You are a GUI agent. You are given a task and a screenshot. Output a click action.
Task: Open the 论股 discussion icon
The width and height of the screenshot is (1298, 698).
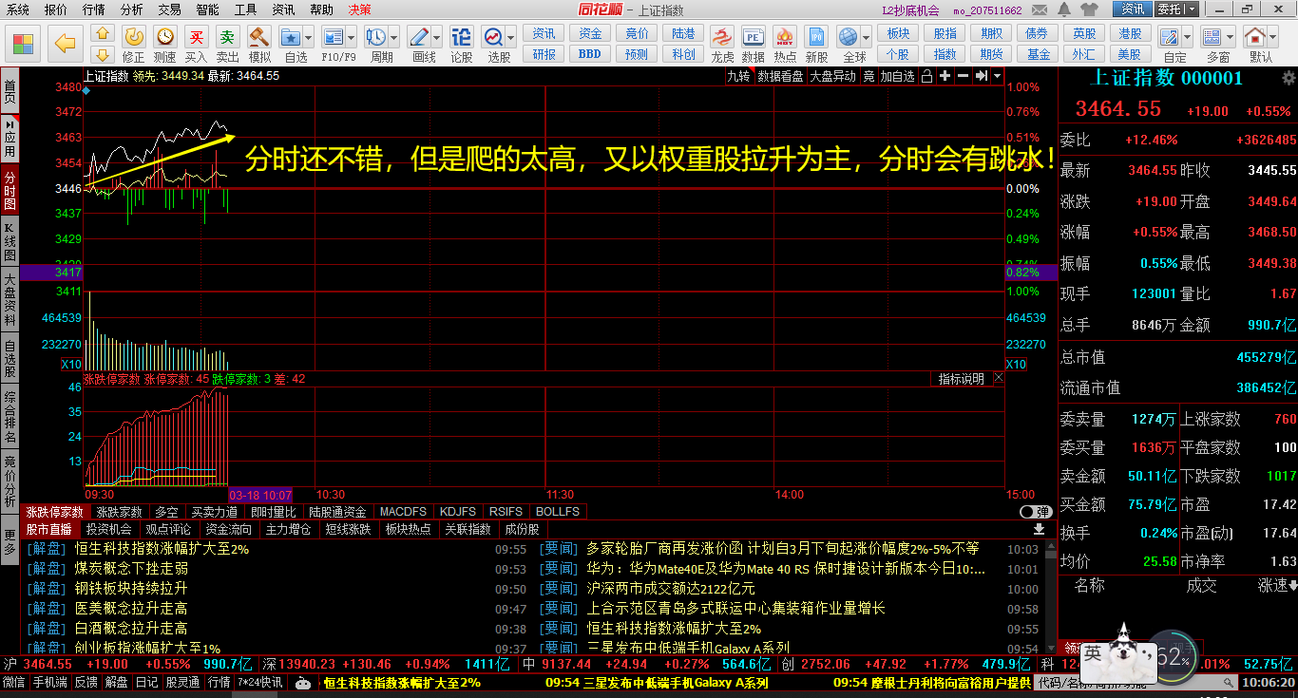(461, 37)
